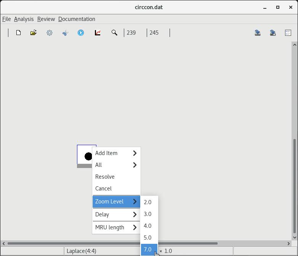The width and height of the screenshot is (298, 256).
Task: Choose Resolve in the context menu
Action: click(105, 177)
